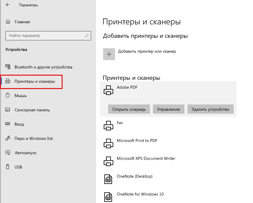Open Bluetooth и другие устройства section
This screenshot has height=203, width=253.
coord(43,67)
